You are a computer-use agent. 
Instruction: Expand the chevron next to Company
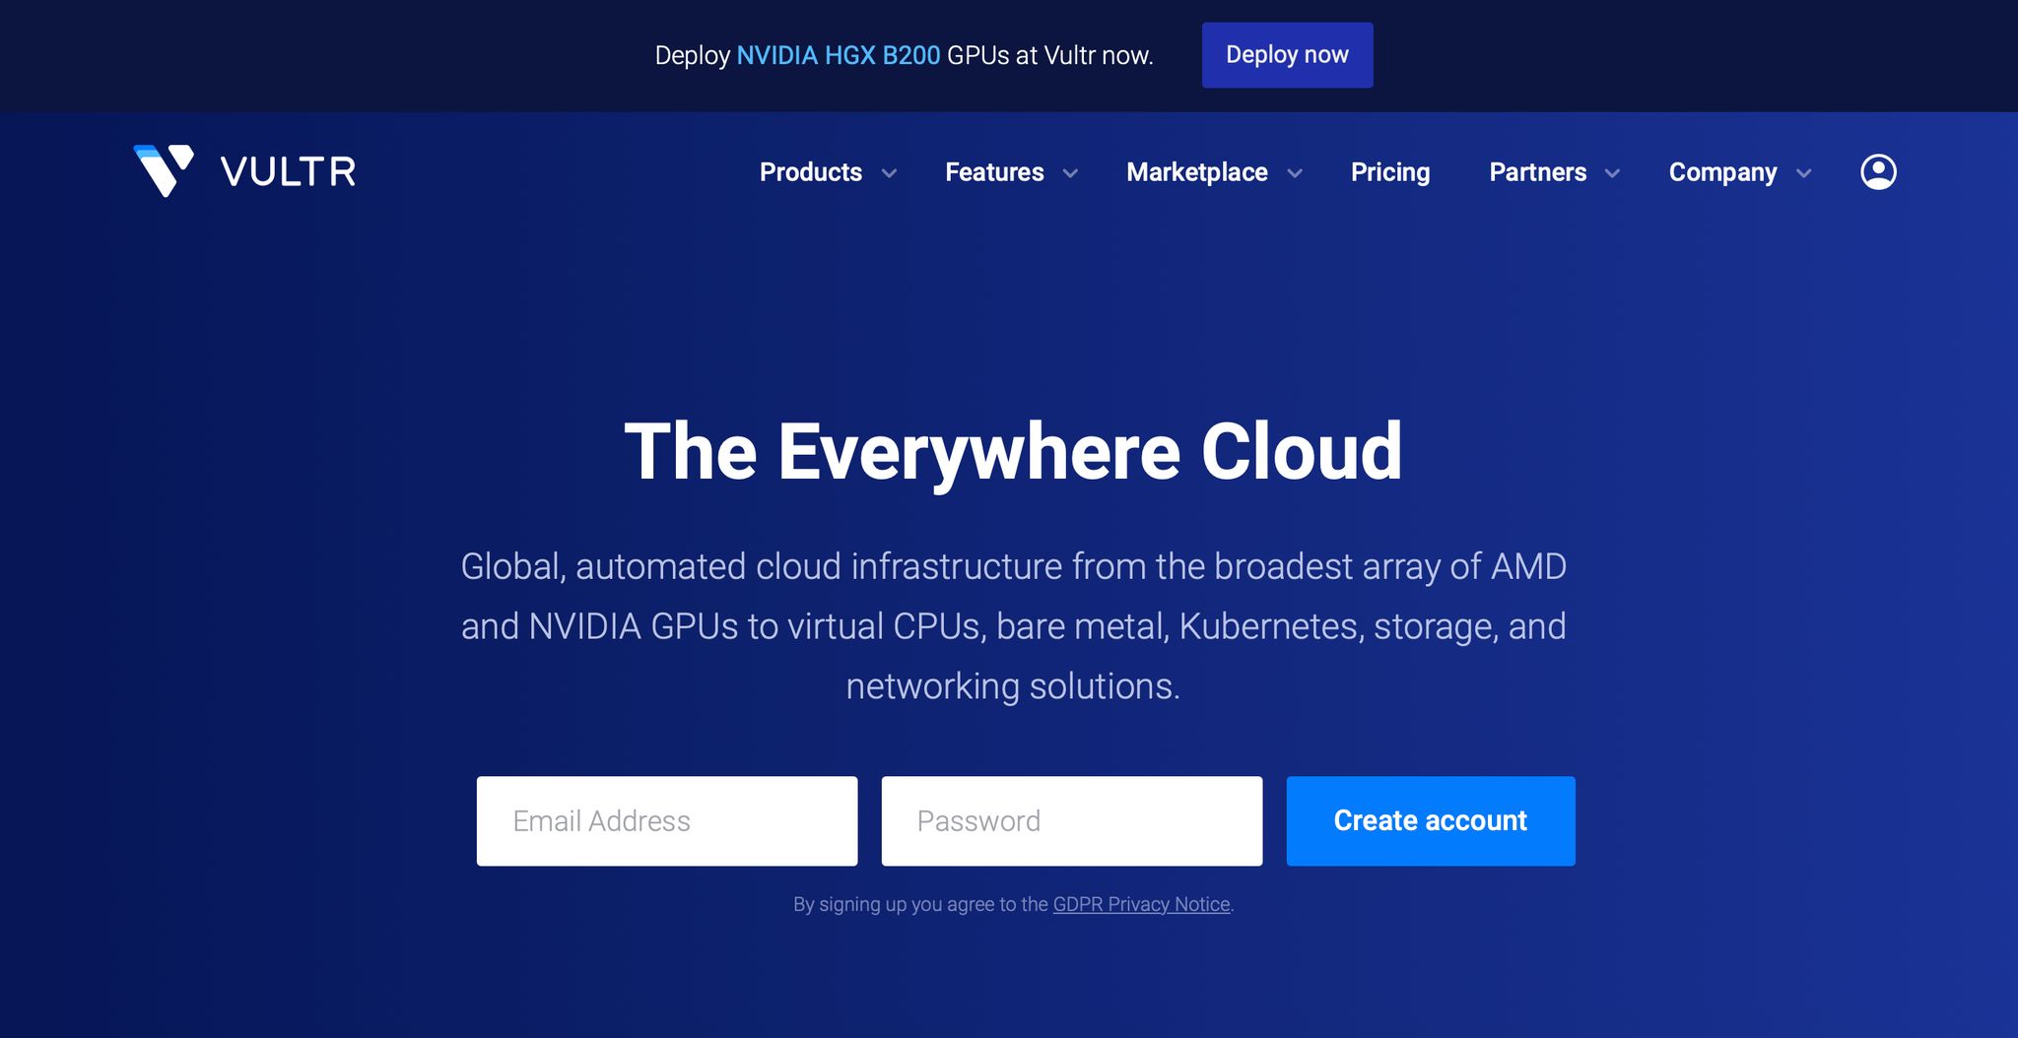1803,174
